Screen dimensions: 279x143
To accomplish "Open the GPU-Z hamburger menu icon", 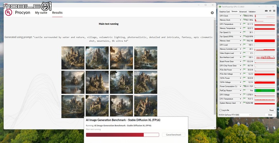I will pos(274,11).
